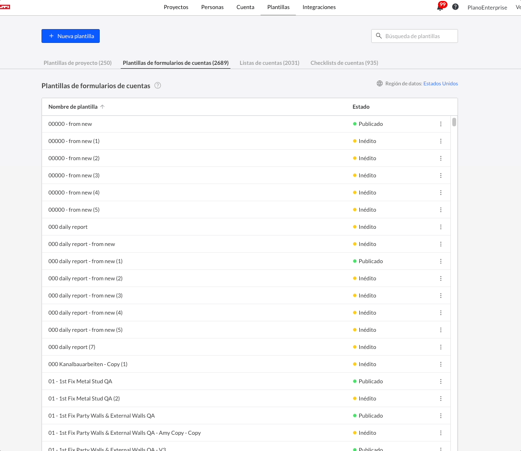Open the options menu for 00000 - from new (5)
Screen dimensions: 521x451
[x=440, y=210]
